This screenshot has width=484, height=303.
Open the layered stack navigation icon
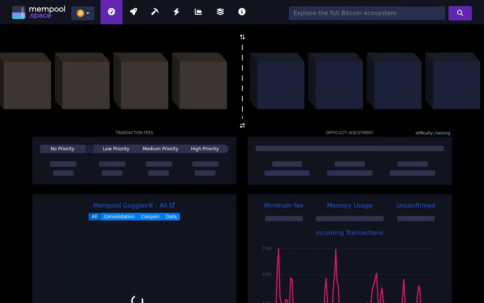coord(220,12)
